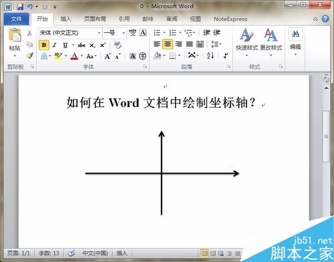Click the 更改样式 change styles button

pyautogui.click(x=271, y=42)
